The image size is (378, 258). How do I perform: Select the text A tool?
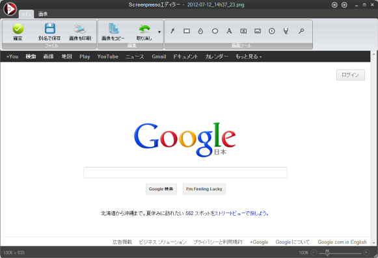click(x=229, y=31)
